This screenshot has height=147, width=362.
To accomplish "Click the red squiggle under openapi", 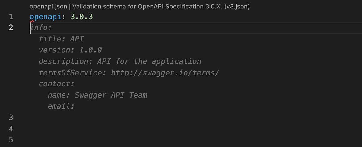I will point(32,21).
